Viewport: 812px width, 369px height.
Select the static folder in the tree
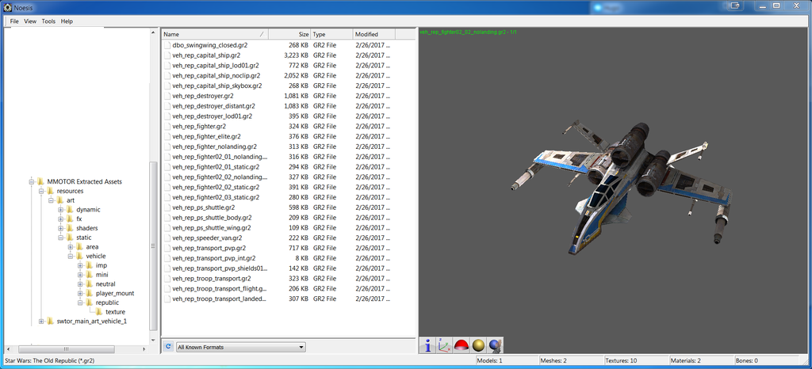(x=84, y=238)
